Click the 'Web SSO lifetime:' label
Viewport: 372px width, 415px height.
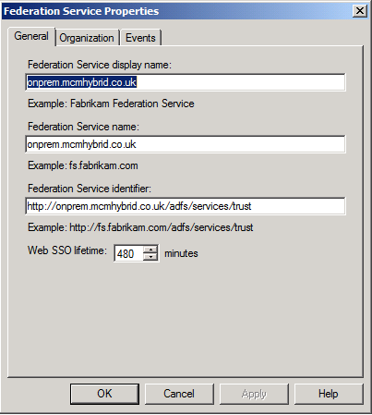coord(67,250)
